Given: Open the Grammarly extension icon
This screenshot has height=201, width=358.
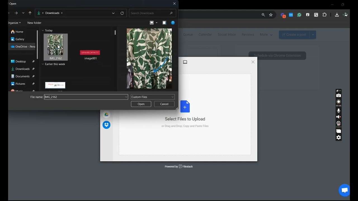Looking at the screenshot, I should pos(299,15).
